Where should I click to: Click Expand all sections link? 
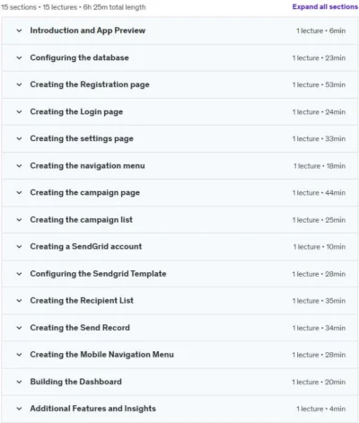(x=325, y=6)
